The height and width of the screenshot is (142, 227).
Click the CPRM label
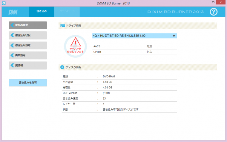pos(97,52)
